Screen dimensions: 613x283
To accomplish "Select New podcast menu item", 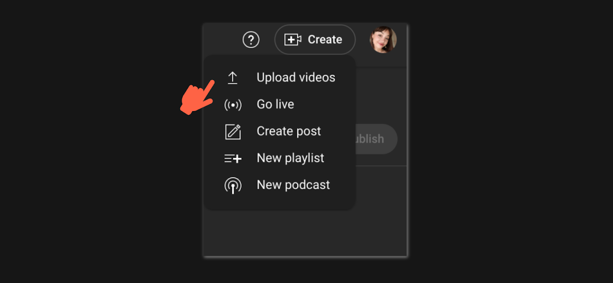I will 280,185.
